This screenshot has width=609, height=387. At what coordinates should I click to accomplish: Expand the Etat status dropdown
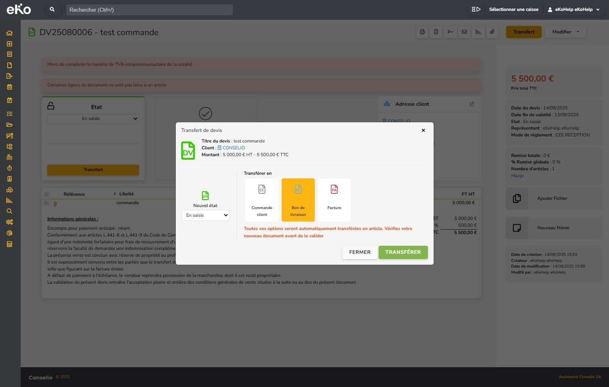click(93, 119)
